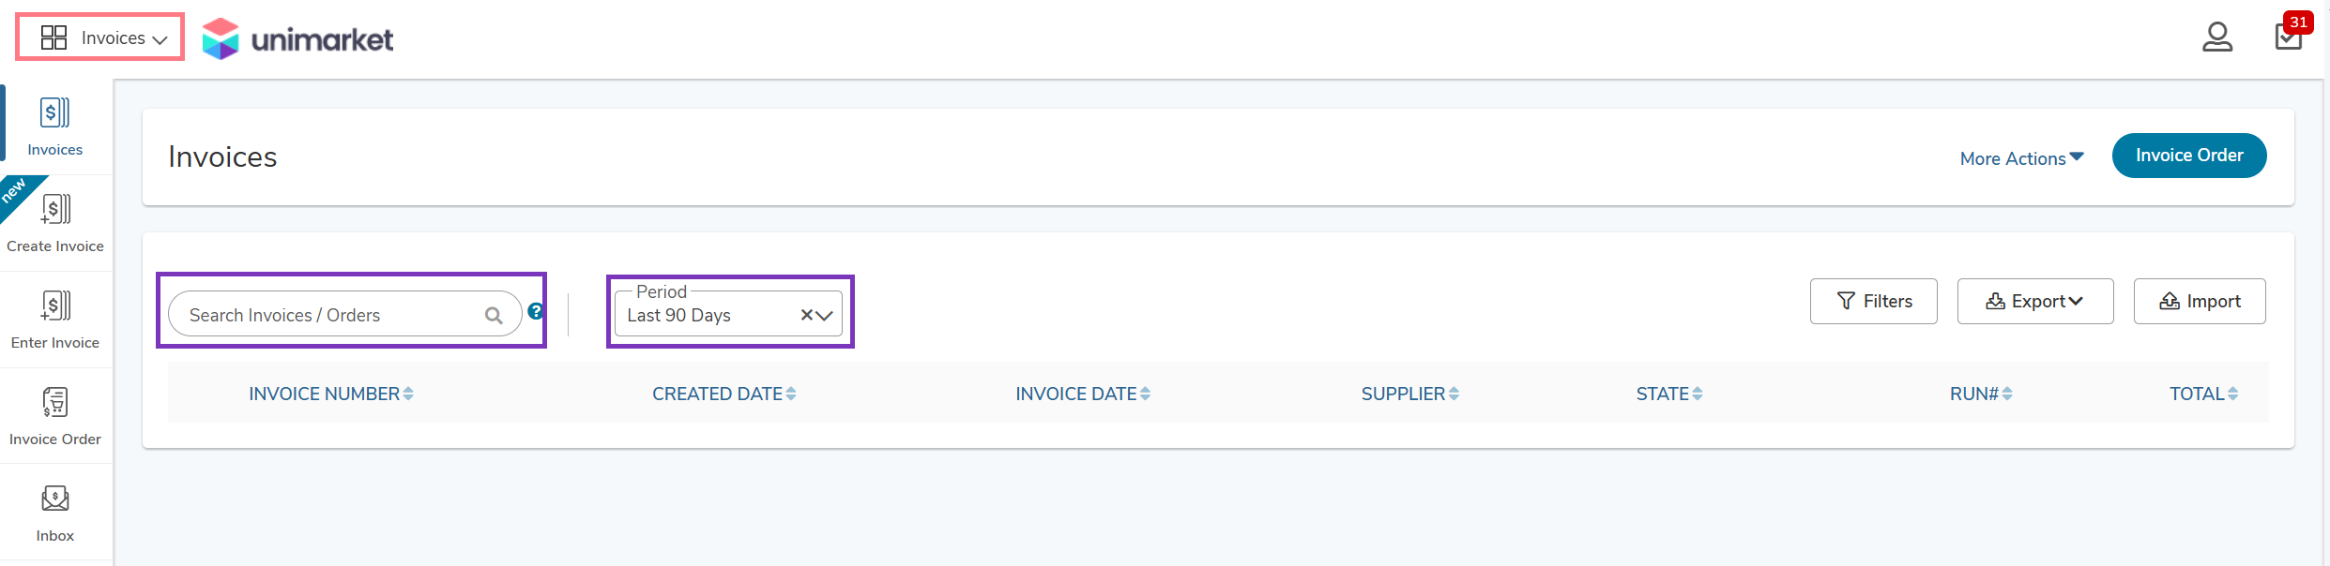Click the Invoice Order button
Image resolution: width=2330 pixels, height=566 pixels.
(x=2189, y=156)
